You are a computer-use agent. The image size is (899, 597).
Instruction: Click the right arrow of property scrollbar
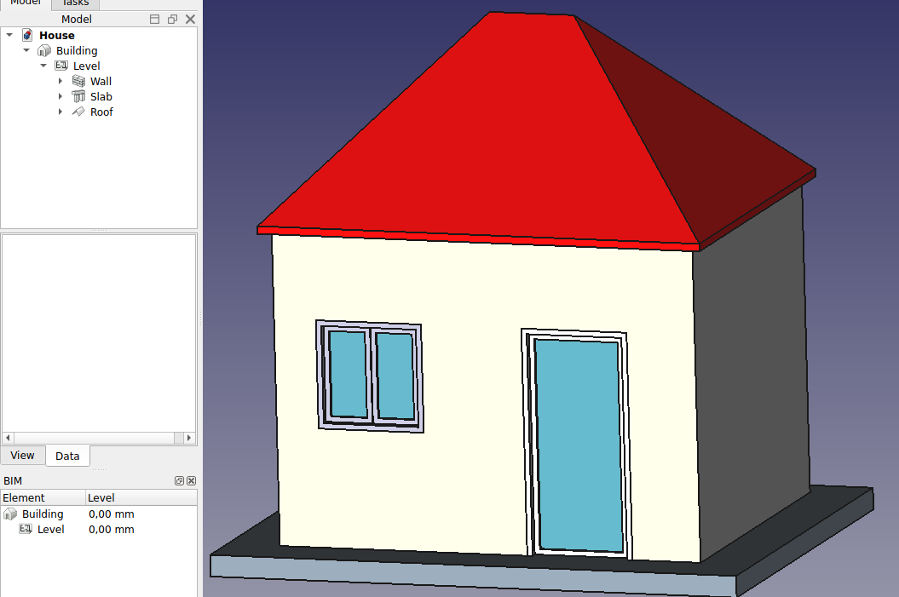pyautogui.click(x=189, y=438)
